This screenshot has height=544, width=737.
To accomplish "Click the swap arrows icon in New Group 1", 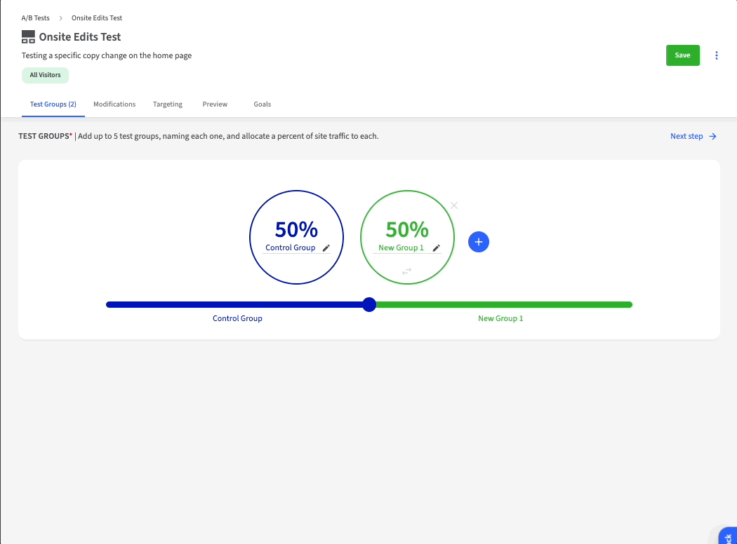I will point(406,271).
